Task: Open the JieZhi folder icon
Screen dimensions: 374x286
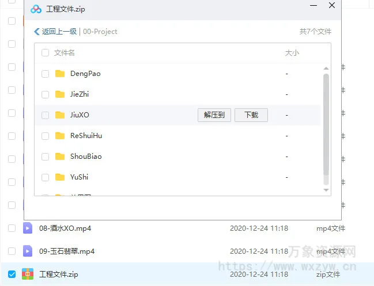Action: coord(60,94)
